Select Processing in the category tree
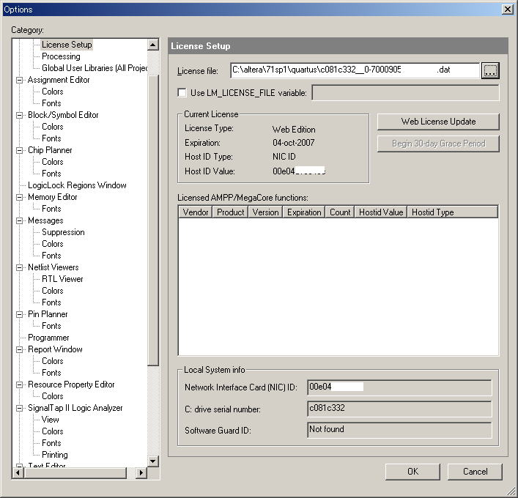 61,56
